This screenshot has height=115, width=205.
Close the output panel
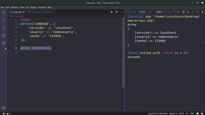point(202,12)
